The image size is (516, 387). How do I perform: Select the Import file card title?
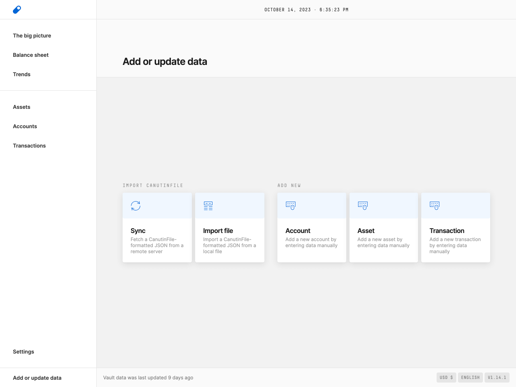tap(218, 231)
